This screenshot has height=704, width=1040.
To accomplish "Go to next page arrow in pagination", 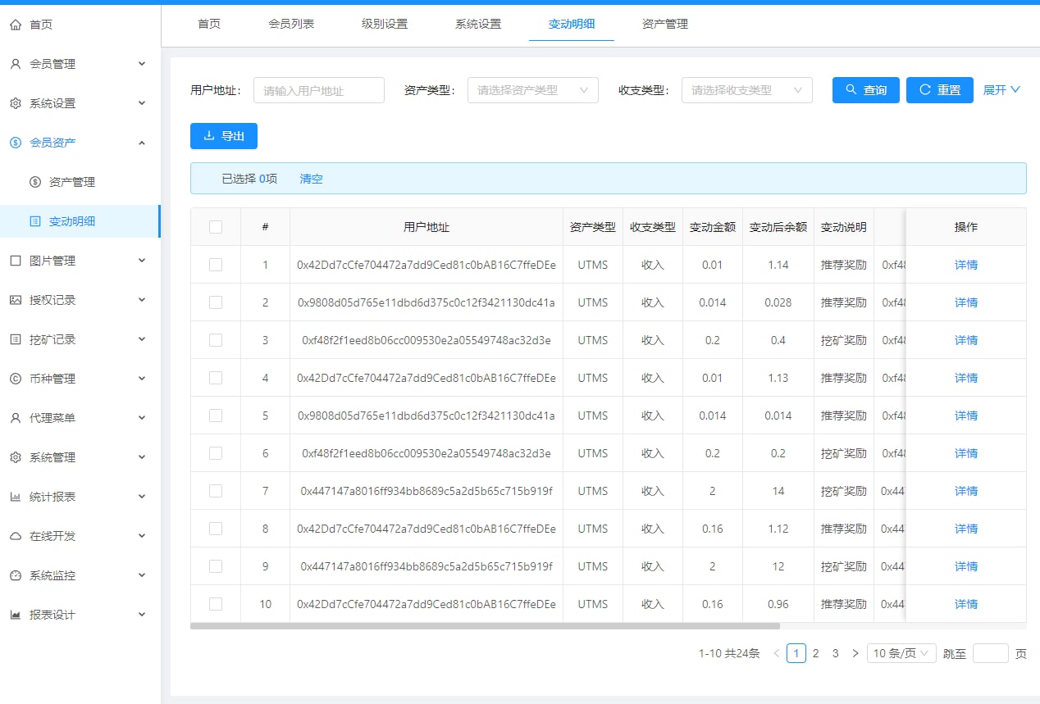I will [x=855, y=653].
